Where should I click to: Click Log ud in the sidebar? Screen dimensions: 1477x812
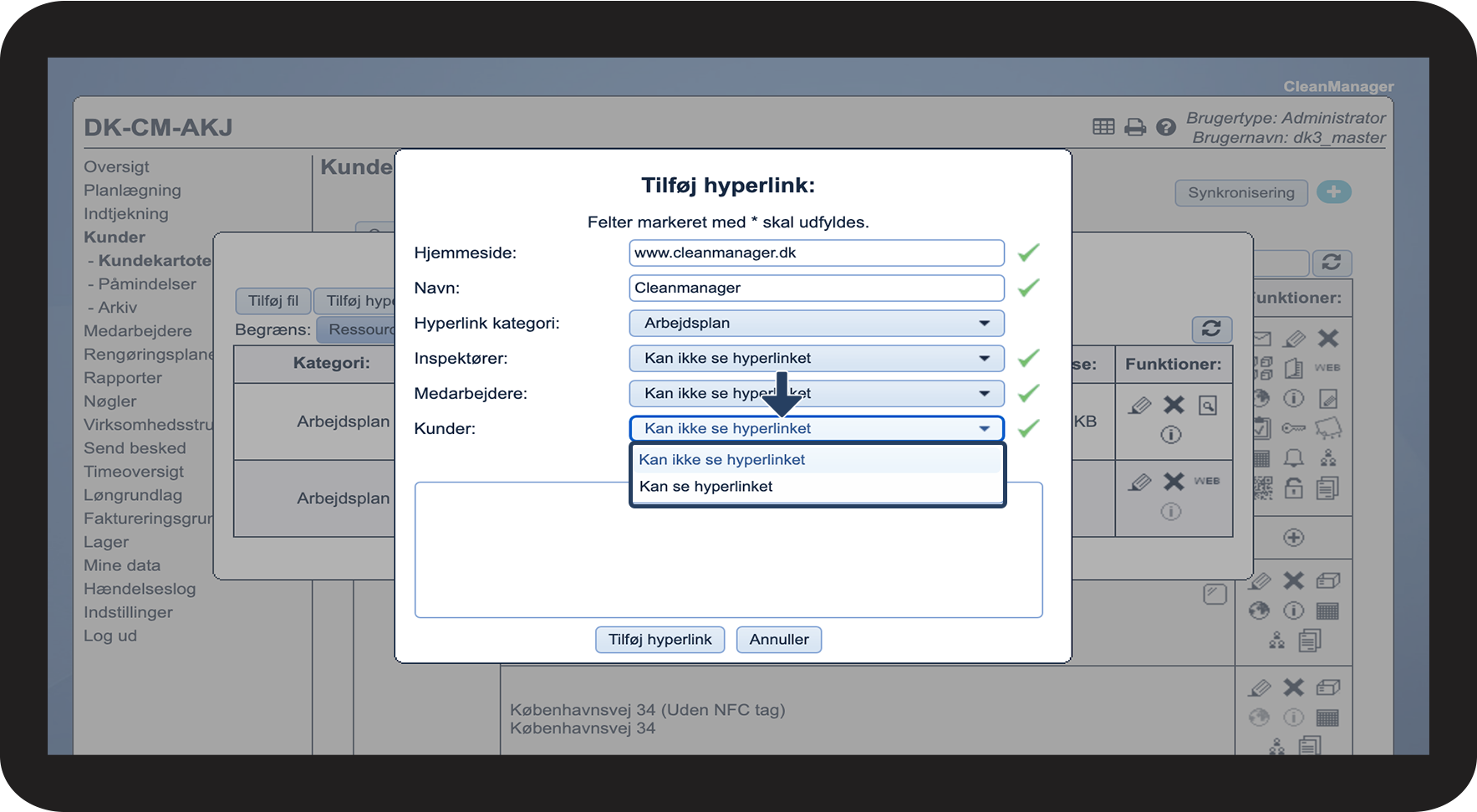click(110, 635)
